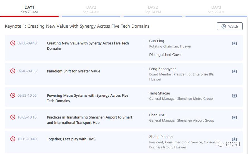Viewport: 248px width, 154px height.
Task: Select the 09:40-09:55 time slot text
Action: point(27,71)
